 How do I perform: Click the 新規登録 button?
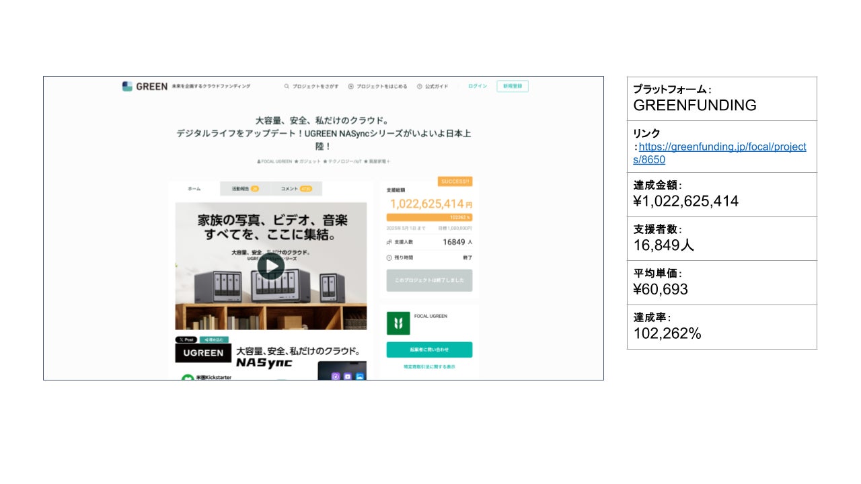tap(513, 86)
